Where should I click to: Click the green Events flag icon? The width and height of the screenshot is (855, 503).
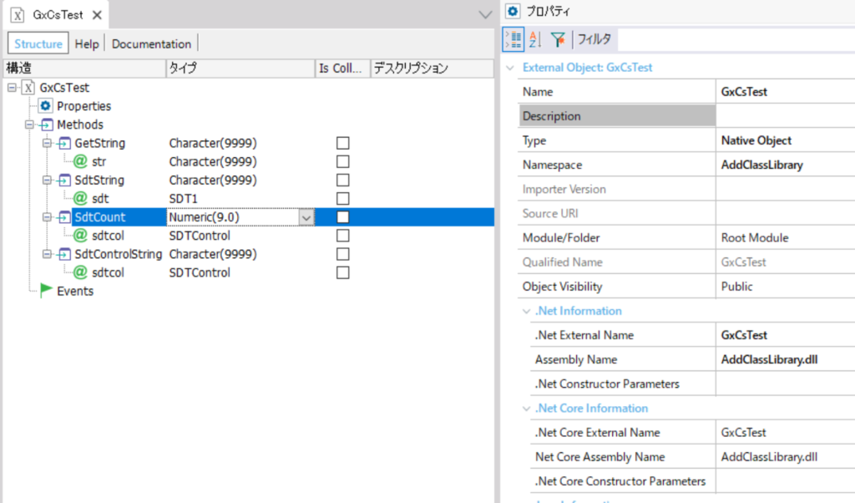(47, 291)
